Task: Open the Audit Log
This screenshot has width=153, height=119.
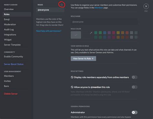Action: point(9,30)
